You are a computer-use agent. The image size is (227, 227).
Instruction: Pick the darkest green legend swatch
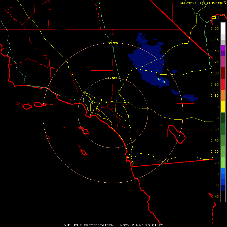click(x=223, y=118)
